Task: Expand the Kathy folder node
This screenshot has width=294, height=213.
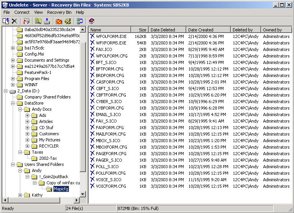Action: (x=20, y=195)
